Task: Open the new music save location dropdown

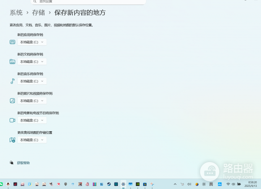Action: [32, 81]
